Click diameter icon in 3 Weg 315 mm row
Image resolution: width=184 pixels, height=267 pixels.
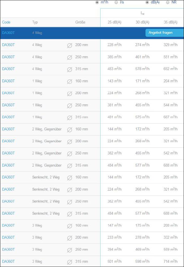click(70, 262)
